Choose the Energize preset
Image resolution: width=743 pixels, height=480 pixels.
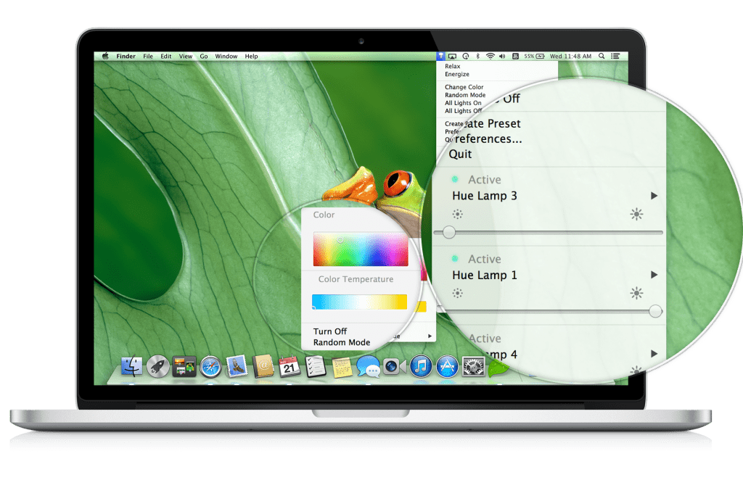coord(457,74)
